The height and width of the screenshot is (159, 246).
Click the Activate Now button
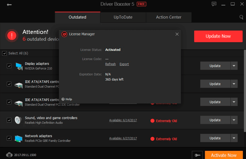(224, 155)
